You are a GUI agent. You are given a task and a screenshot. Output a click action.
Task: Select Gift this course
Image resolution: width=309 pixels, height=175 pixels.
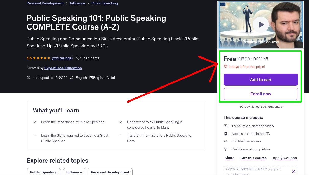click(253, 158)
